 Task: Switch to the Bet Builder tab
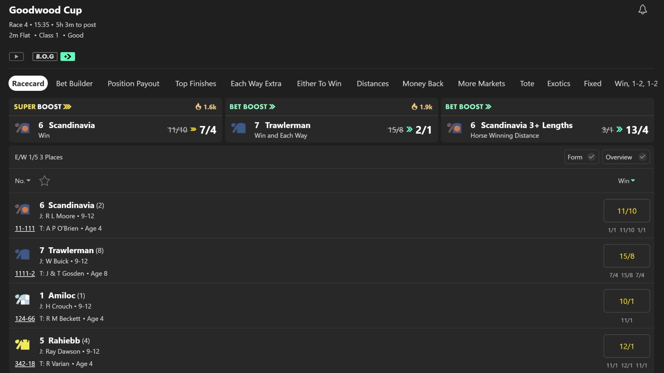point(74,84)
